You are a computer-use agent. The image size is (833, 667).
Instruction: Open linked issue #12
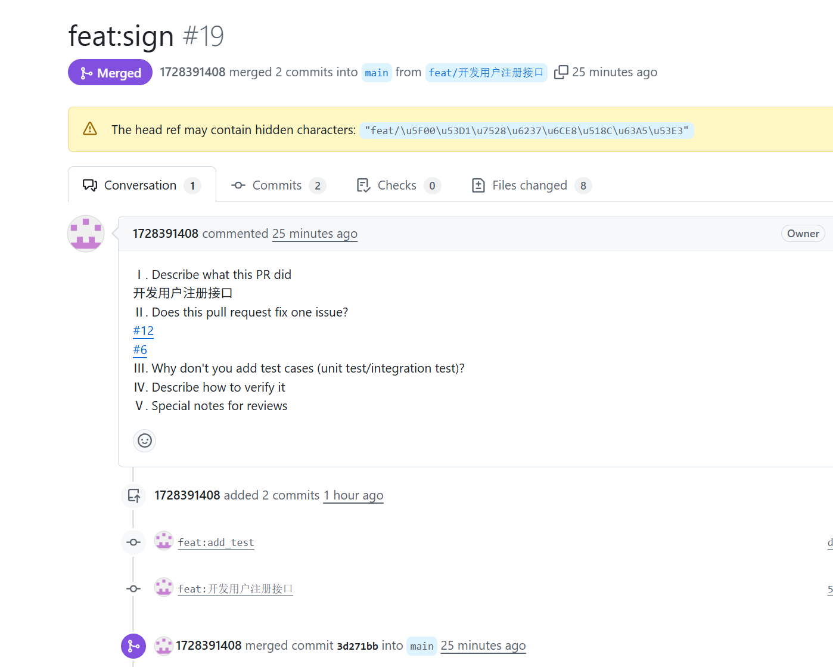click(x=143, y=331)
